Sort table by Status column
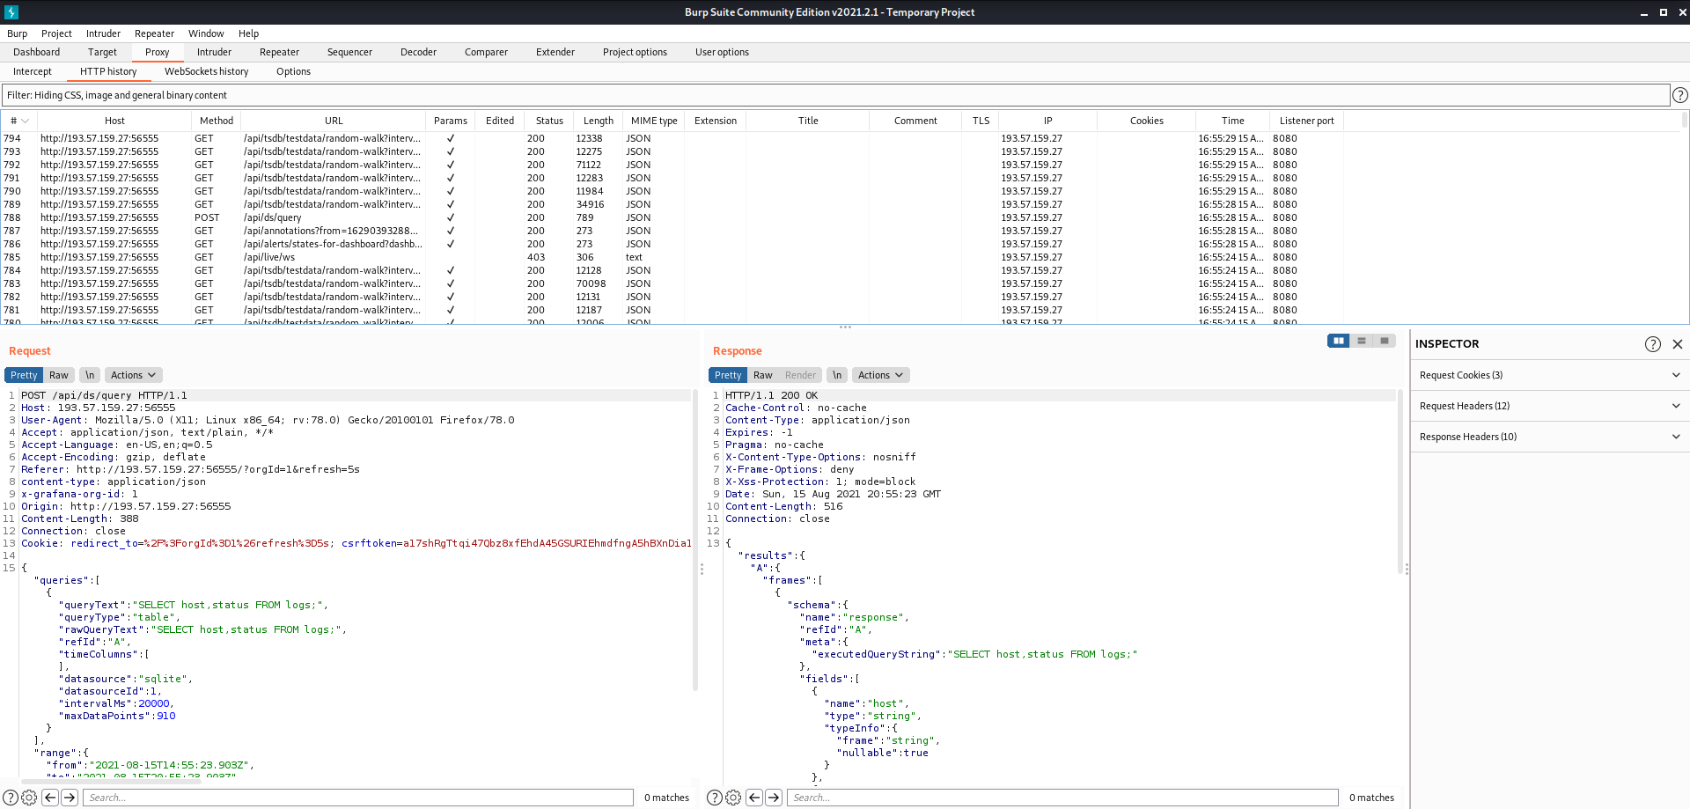Image resolution: width=1690 pixels, height=809 pixels. (549, 121)
